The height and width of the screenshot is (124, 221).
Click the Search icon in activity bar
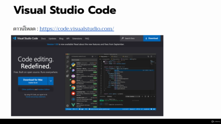click(x=68, y=62)
